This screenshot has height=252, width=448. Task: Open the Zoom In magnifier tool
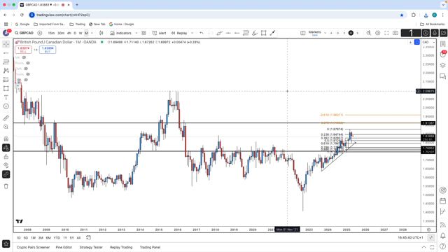(6, 127)
